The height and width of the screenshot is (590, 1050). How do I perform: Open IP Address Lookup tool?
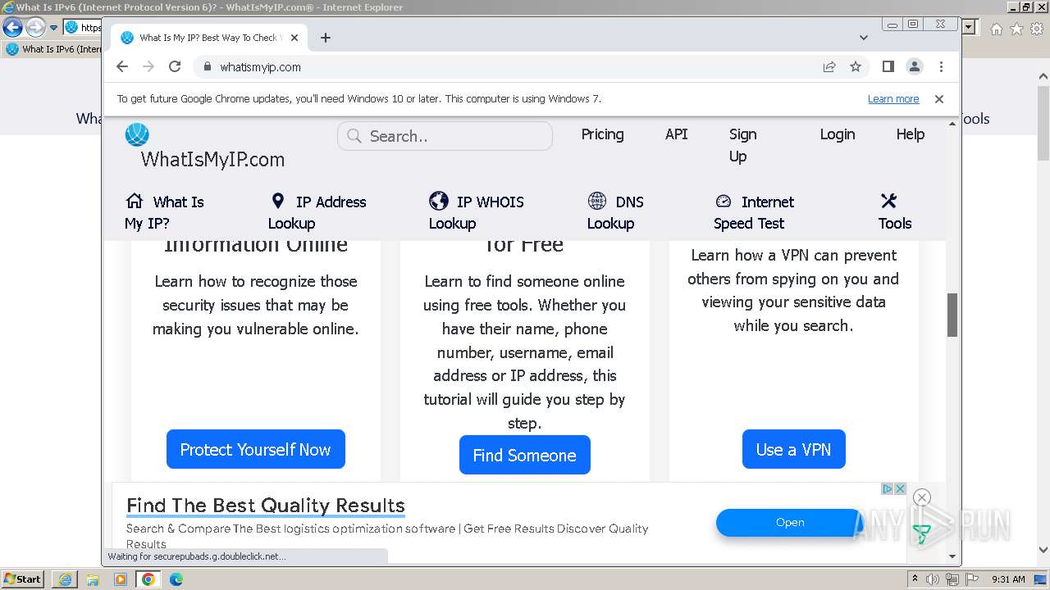click(317, 212)
